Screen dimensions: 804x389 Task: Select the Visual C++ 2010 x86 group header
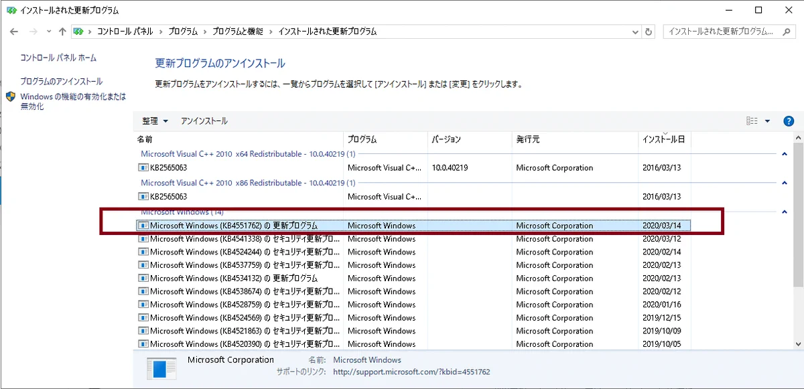point(248,183)
